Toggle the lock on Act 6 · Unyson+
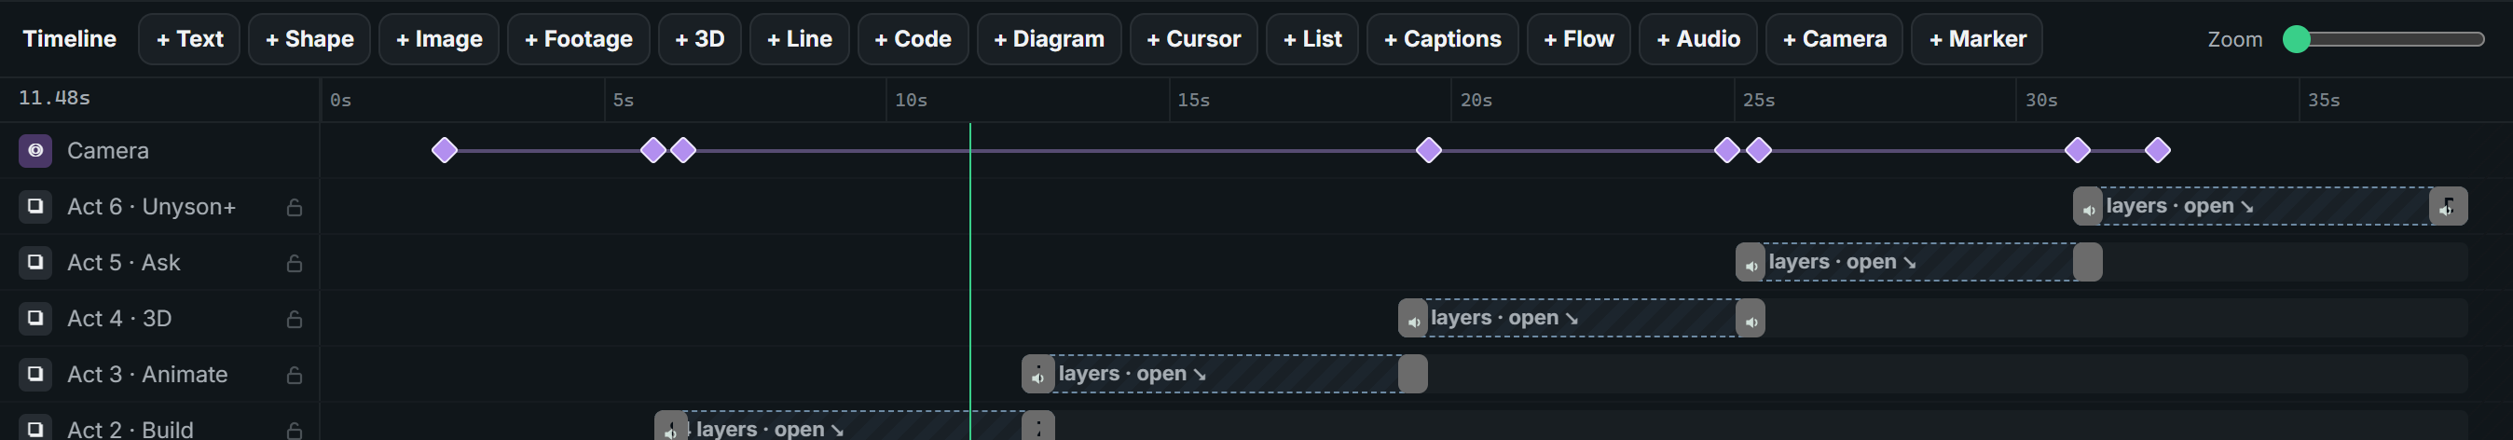This screenshot has width=2513, height=440. (294, 207)
